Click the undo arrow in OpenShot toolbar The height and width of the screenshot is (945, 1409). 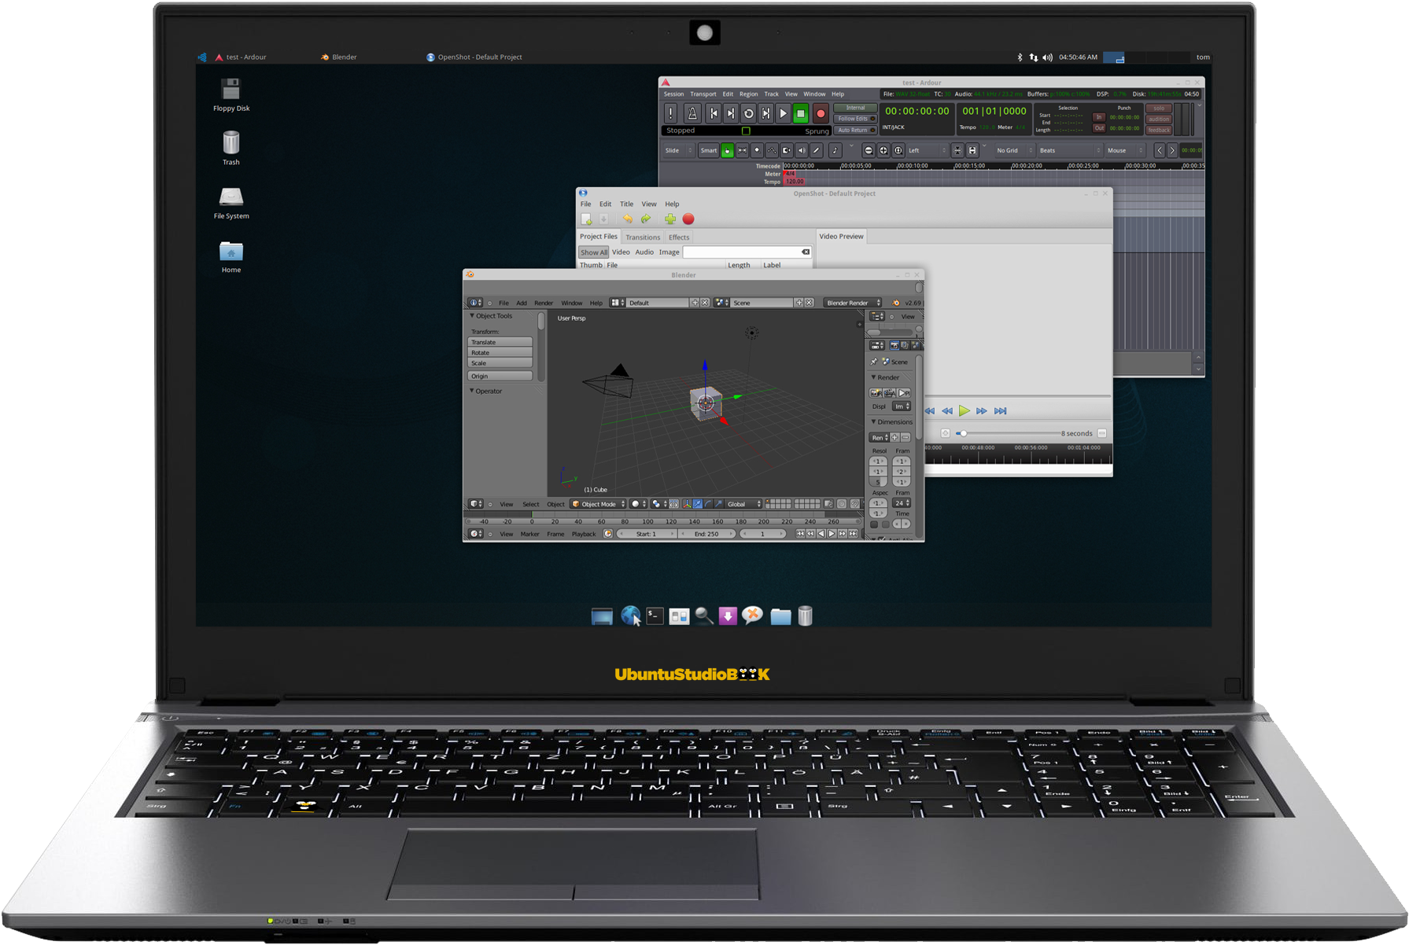click(627, 219)
